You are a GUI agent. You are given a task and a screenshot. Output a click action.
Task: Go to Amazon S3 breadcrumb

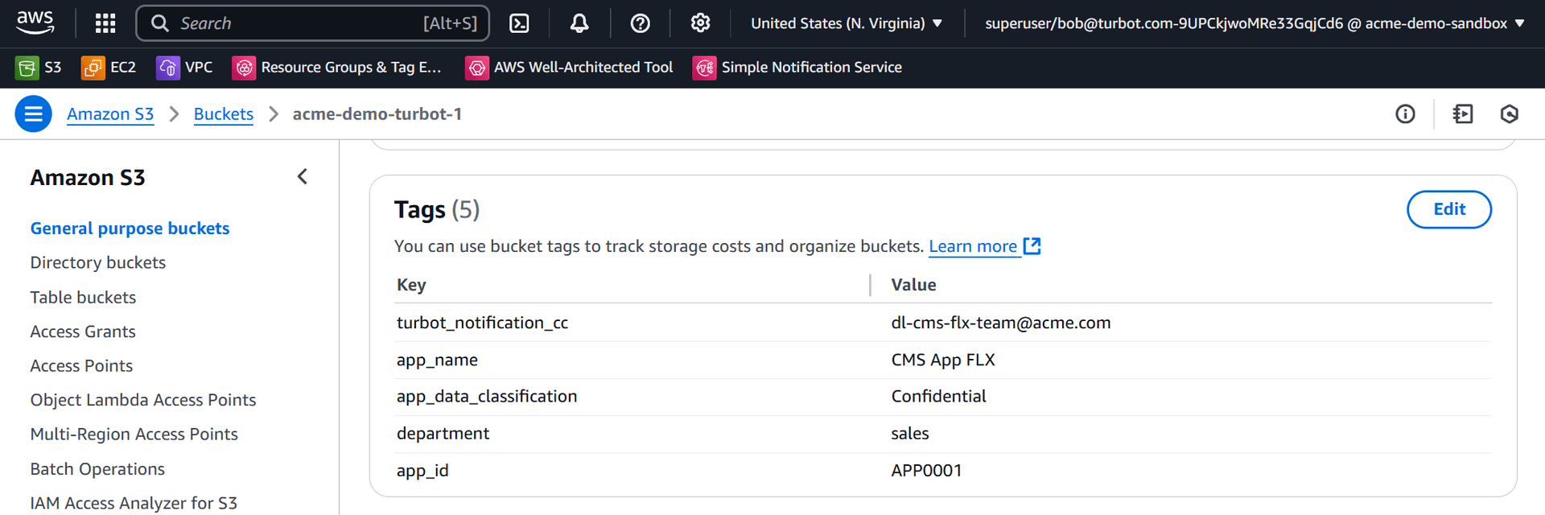(110, 114)
